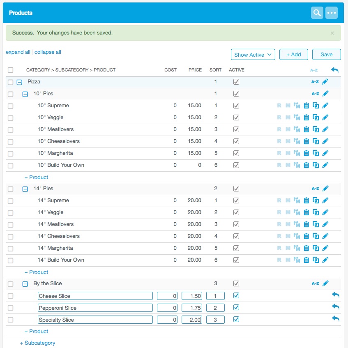The image size is (348, 348).
Task: Sort Pizza category with its A-Z icon
Action: coord(315,82)
